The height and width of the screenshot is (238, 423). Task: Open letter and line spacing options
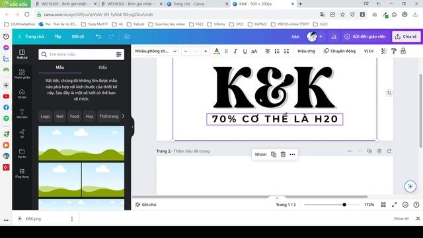[x=286, y=51]
